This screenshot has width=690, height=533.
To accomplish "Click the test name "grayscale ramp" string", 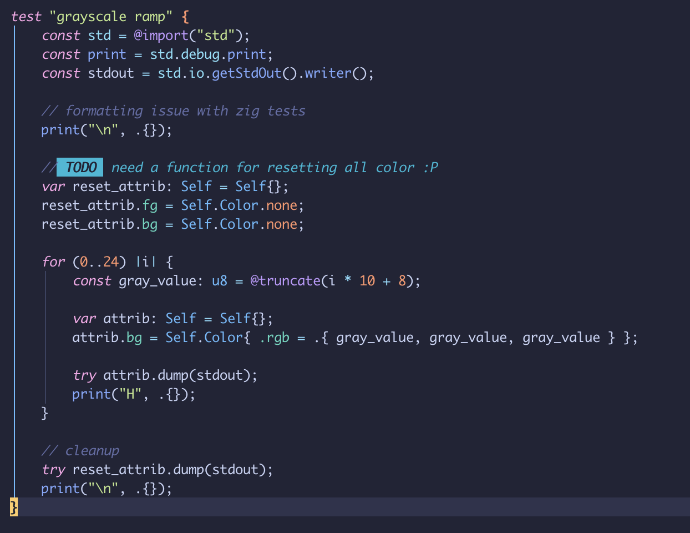I will [111, 17].
